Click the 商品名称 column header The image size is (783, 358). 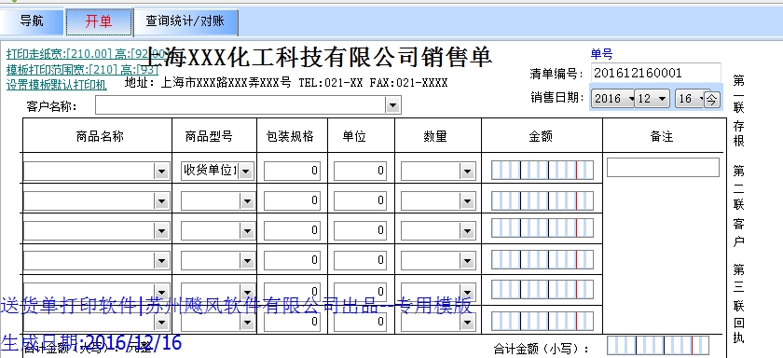(101, 136)
